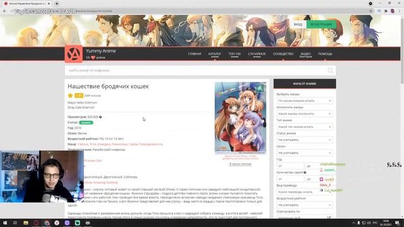Click the Yummy Anime logo
Screen dimensions: 404x227
pos(73,54)
